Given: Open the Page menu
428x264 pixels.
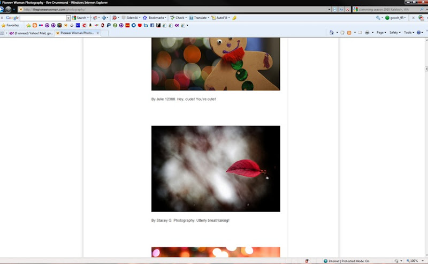Looking at the screenshot, I should (381, 33).
